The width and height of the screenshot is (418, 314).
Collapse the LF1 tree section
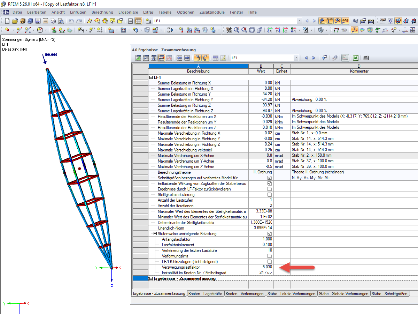point(151,77)
